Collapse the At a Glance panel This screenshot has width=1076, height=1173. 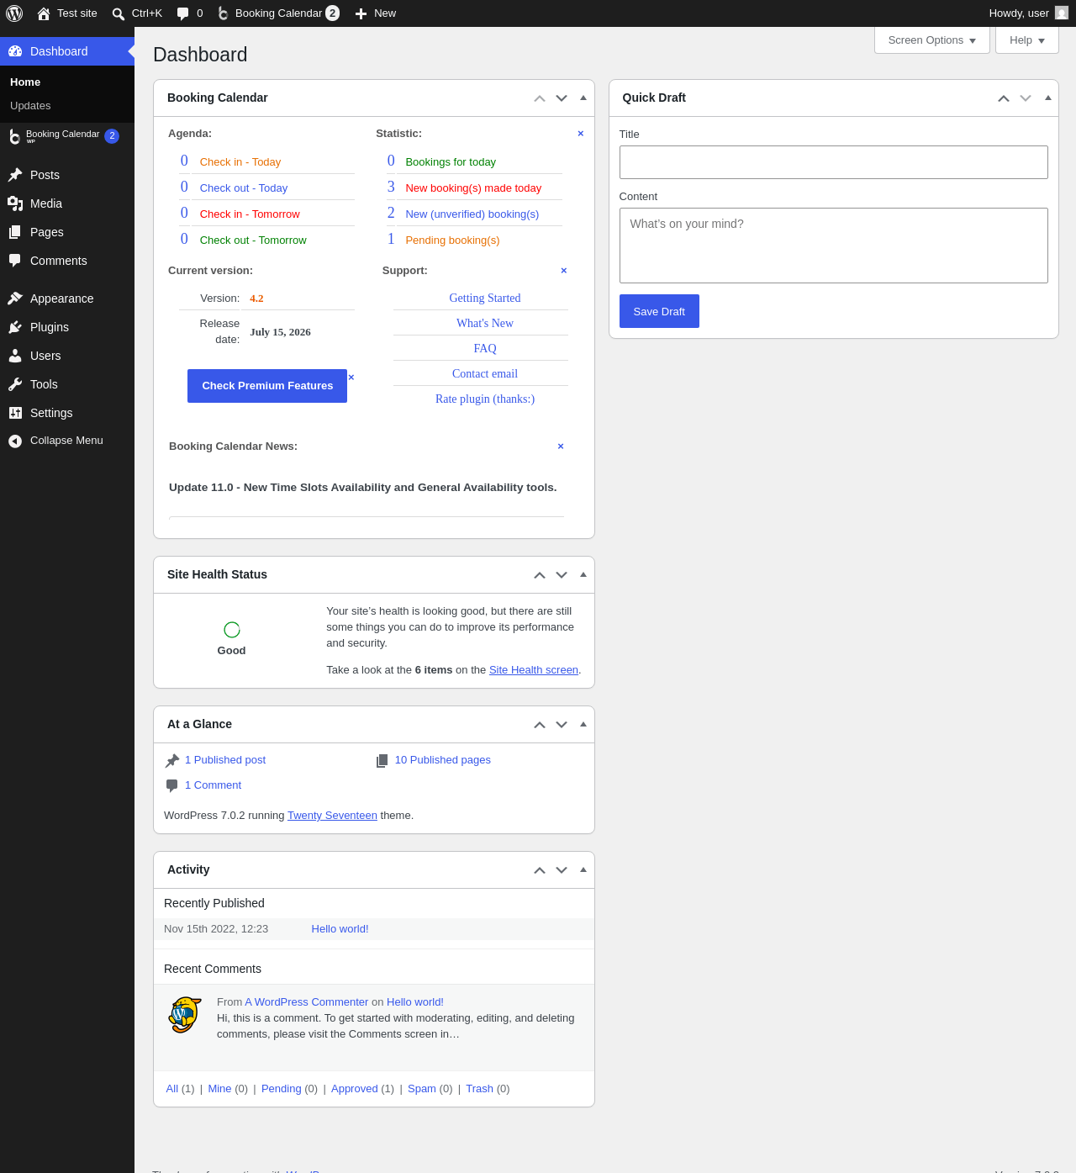tap(583, 724)
